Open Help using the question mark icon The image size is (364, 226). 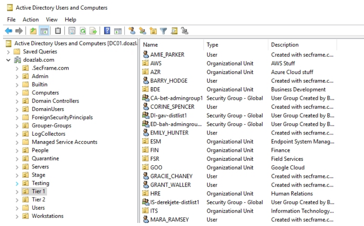click(x=107, y=31)
